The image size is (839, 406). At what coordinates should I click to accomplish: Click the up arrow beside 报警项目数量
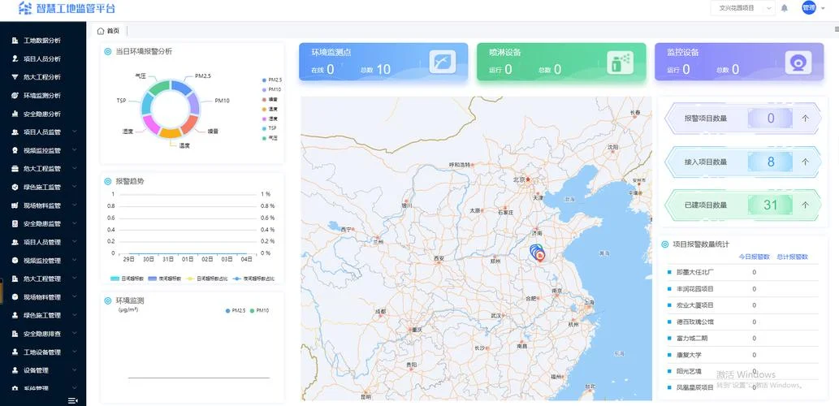click(805, 119)
